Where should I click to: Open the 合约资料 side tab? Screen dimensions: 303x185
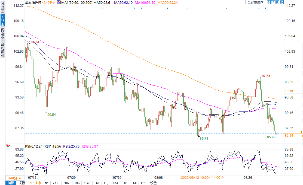2,50
